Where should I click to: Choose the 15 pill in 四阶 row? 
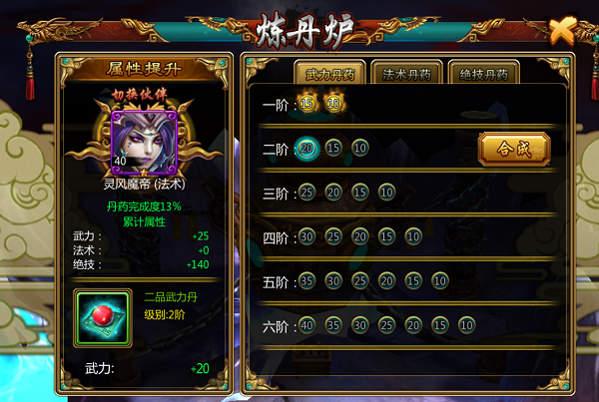(x=386, y=236)
